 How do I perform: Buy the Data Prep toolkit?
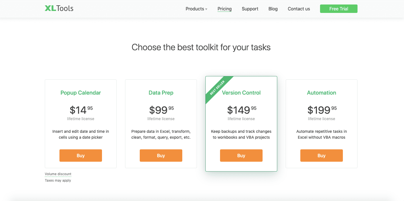click(161, 156)
